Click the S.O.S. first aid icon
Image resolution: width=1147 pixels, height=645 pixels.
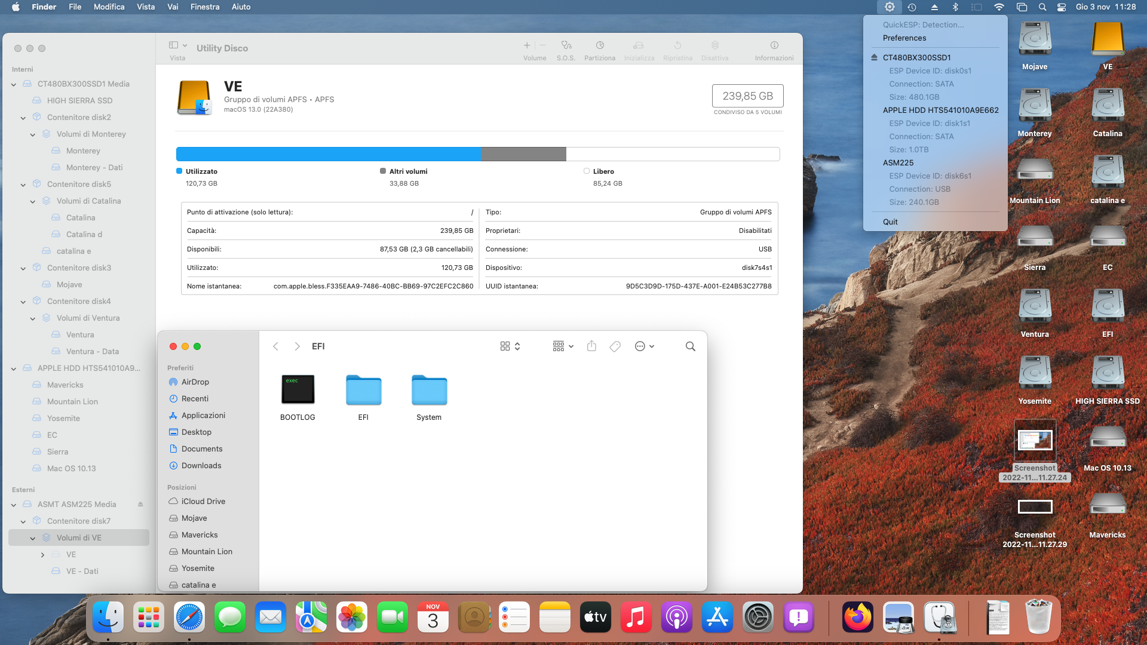pos(566,45)
